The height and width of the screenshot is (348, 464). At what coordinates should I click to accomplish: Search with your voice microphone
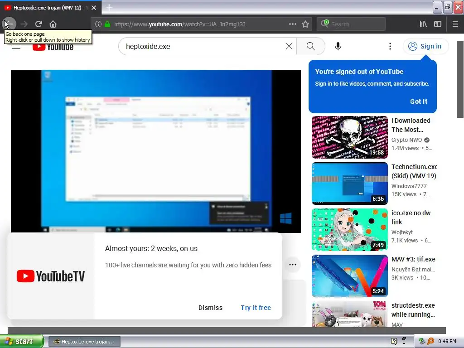point(338,46)
